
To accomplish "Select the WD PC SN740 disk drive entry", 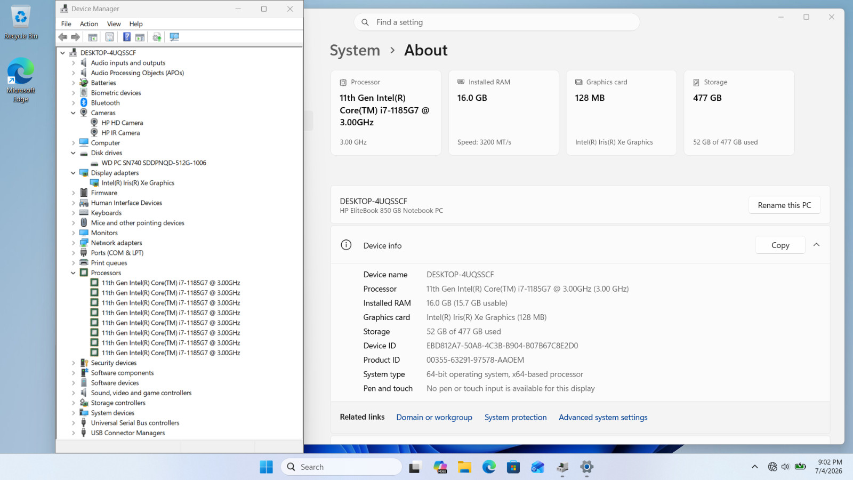I will point(154,163).
